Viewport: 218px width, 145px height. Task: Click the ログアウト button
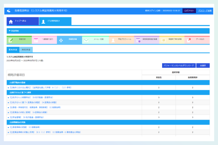(x=189, y=11)
